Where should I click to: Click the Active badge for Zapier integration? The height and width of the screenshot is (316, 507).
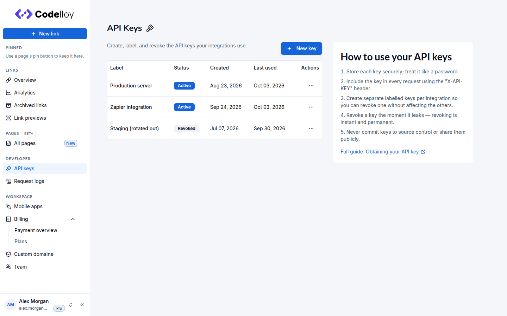[x=184, y=107]
